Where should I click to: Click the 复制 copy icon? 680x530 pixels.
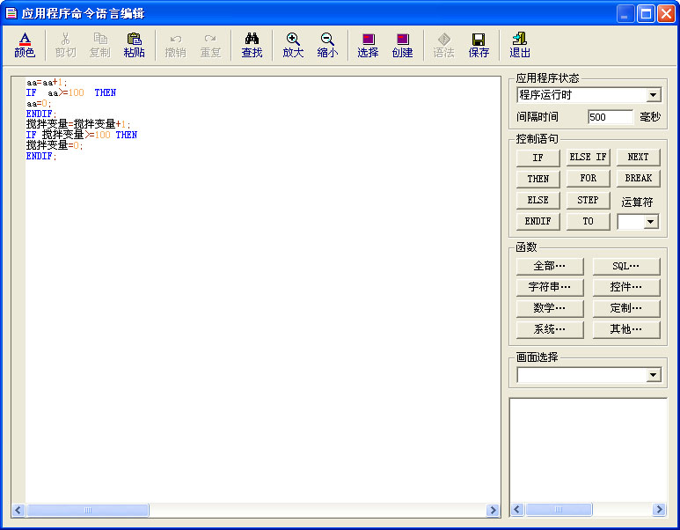[99, 45]
